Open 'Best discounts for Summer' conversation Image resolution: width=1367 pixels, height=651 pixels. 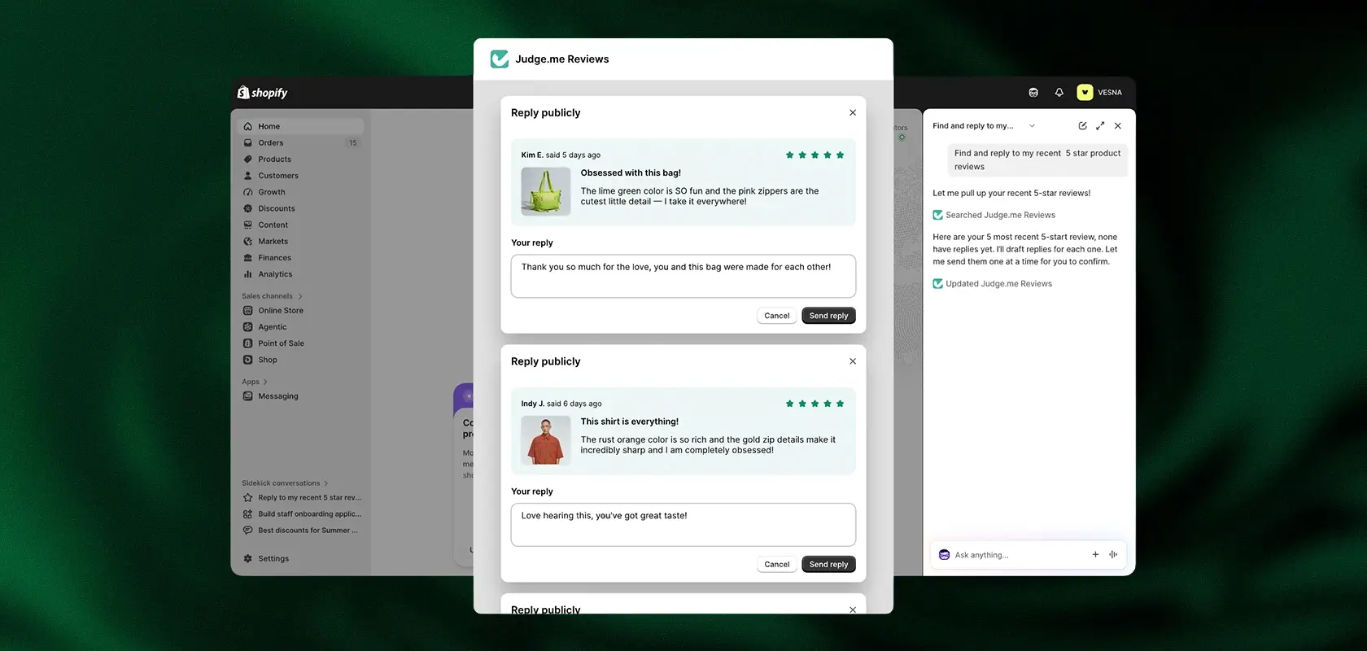[x=302, y=531]
